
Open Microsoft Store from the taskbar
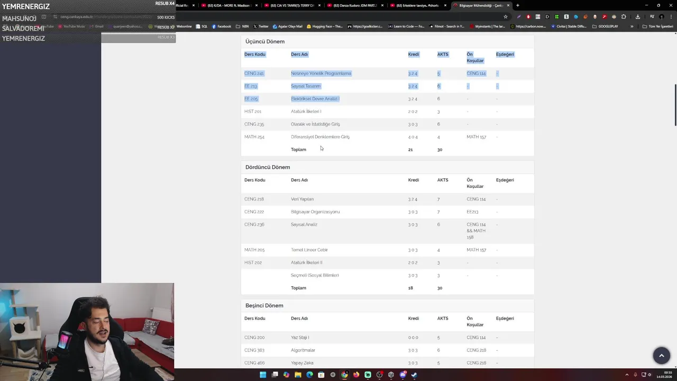tap(321, 375)
